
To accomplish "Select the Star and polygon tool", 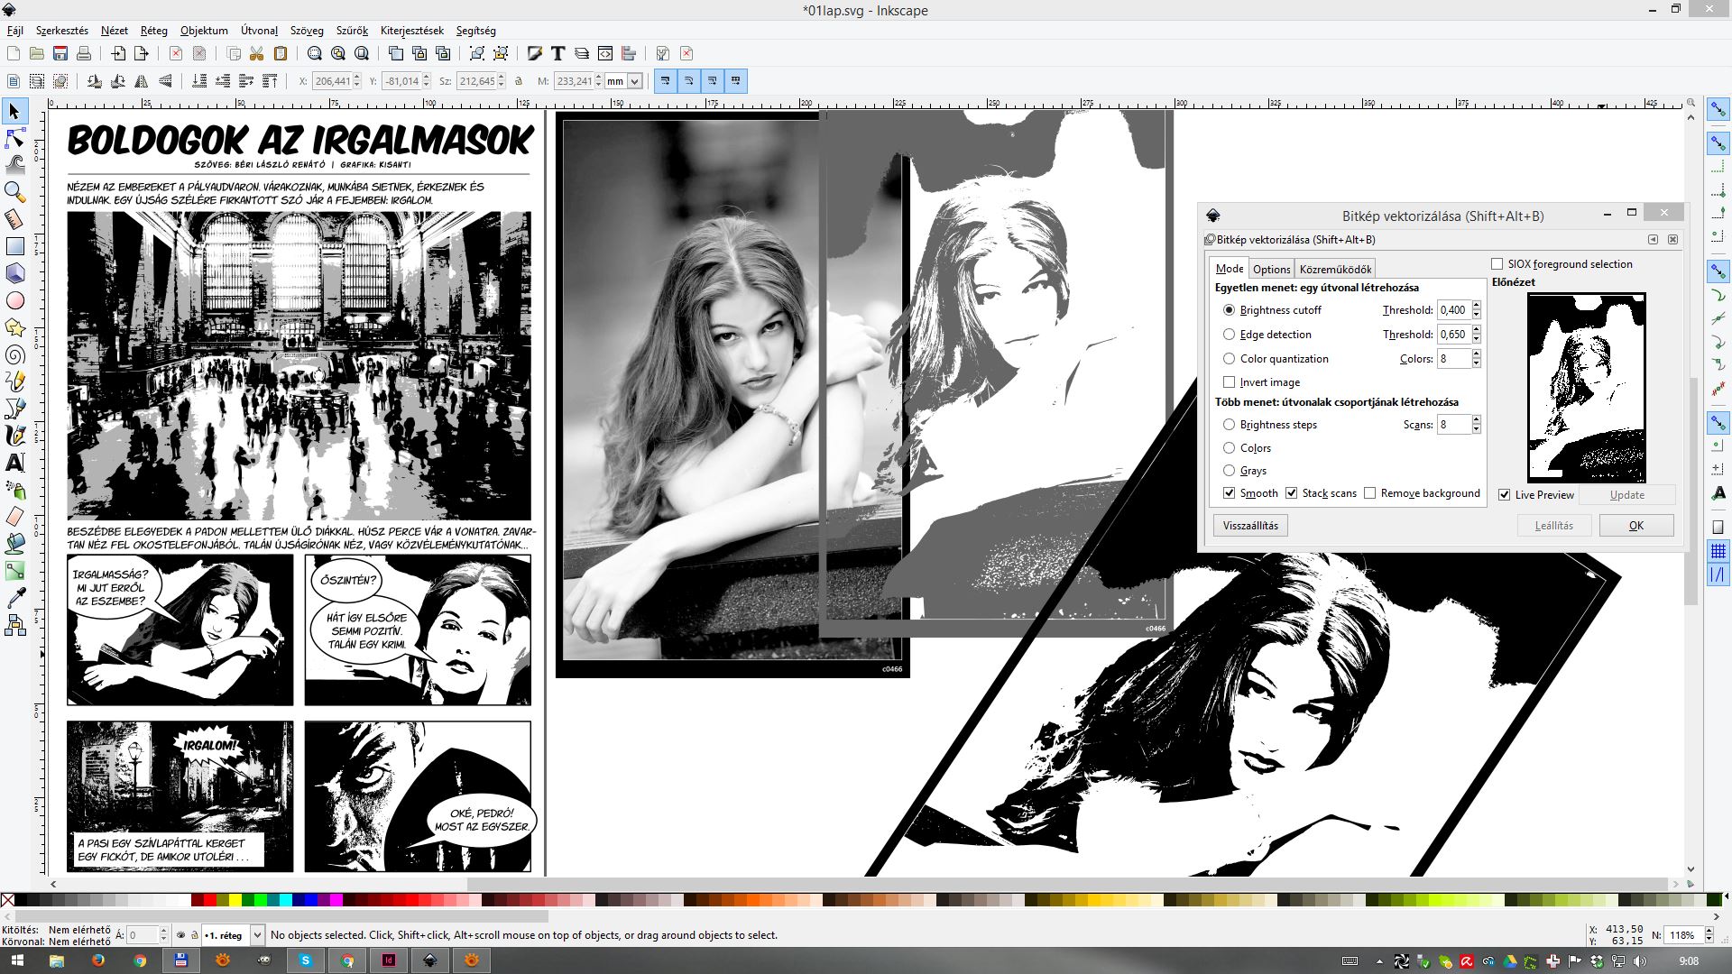I will [14, 327].
